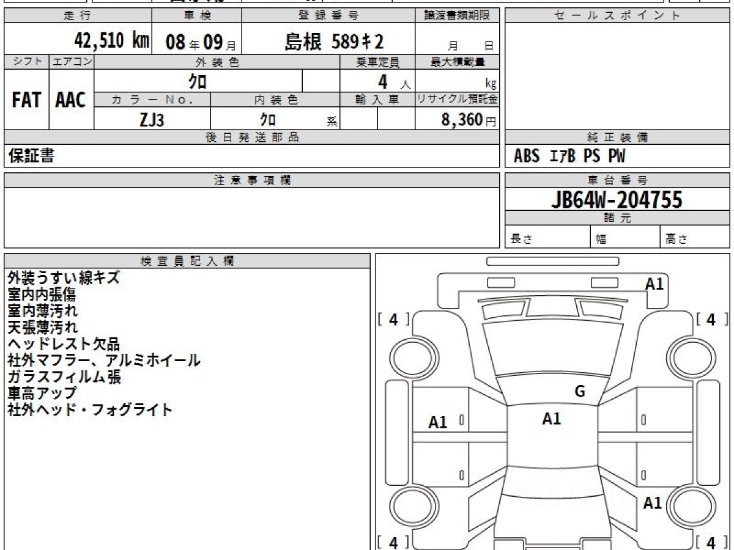The height and width of the screenshot is (550, 734).
Task: Click the セールスポイント header
Action: pos(617,16)
